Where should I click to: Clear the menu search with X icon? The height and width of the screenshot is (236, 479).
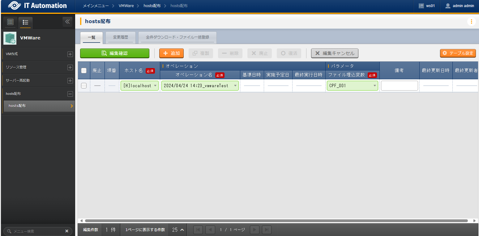point(67,231)
